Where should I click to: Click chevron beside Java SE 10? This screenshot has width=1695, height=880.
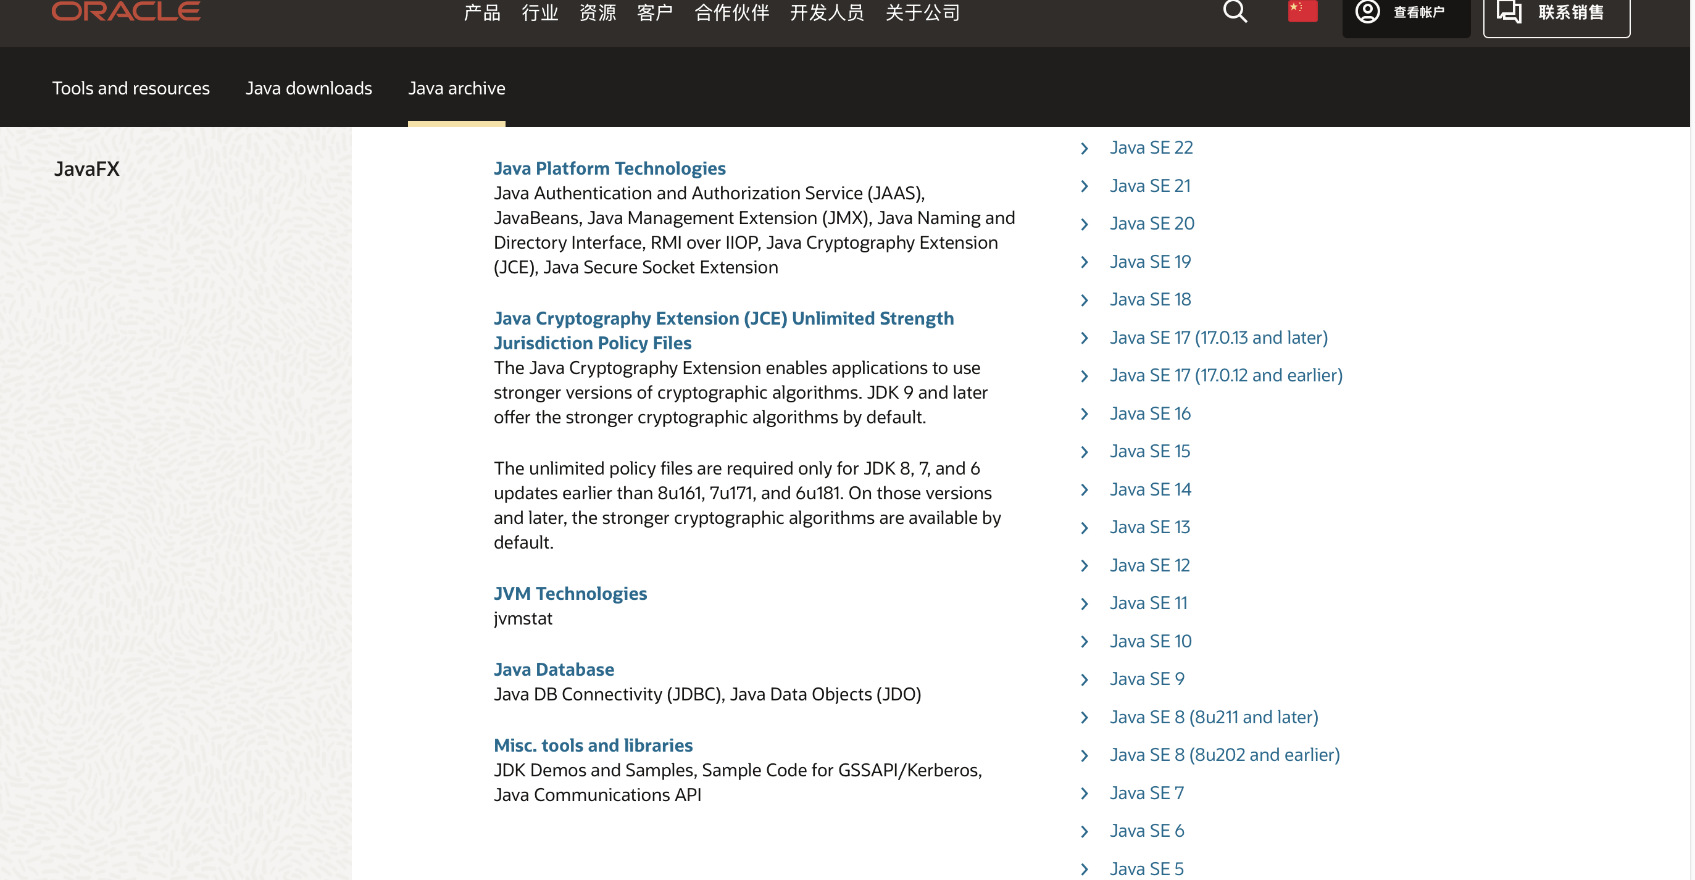(1085, 642)
